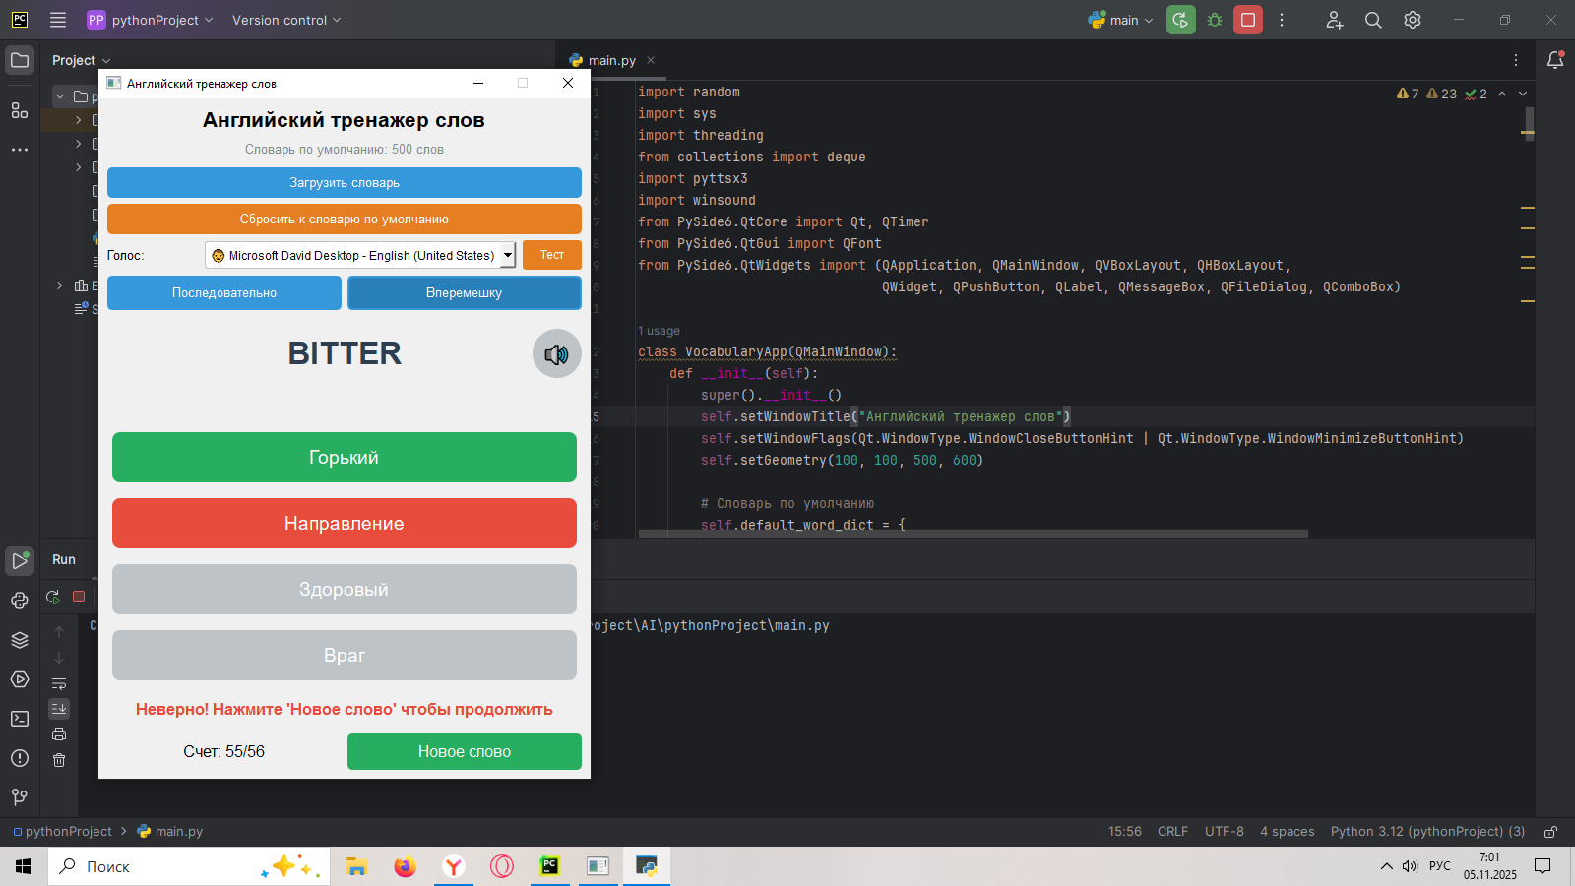
Task: Click the editor horizontal scrollbar
Action: [973, 534]
